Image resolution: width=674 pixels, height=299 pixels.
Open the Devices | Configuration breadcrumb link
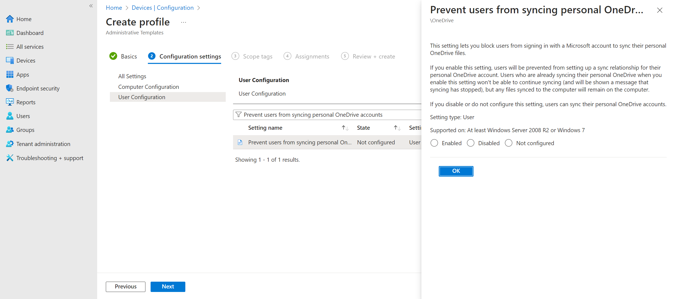pyautogui.click(x=163, y=8)
